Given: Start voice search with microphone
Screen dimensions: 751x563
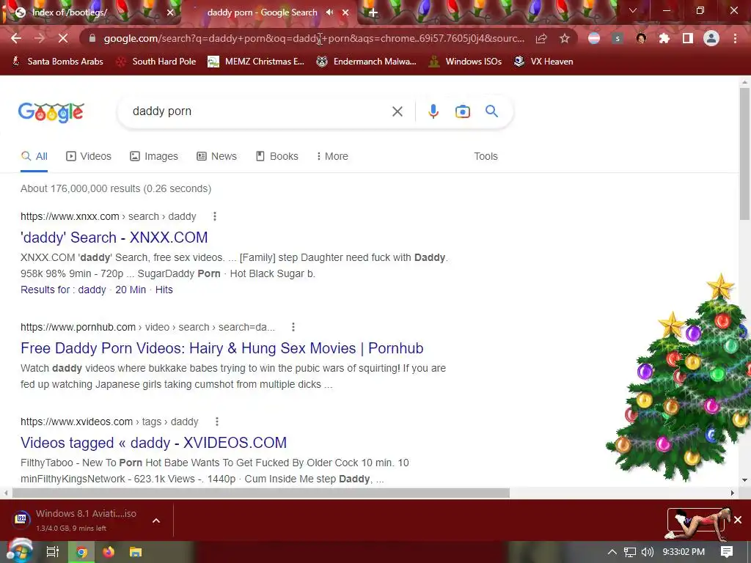Looking at the screenshot, I should [433, 111].
